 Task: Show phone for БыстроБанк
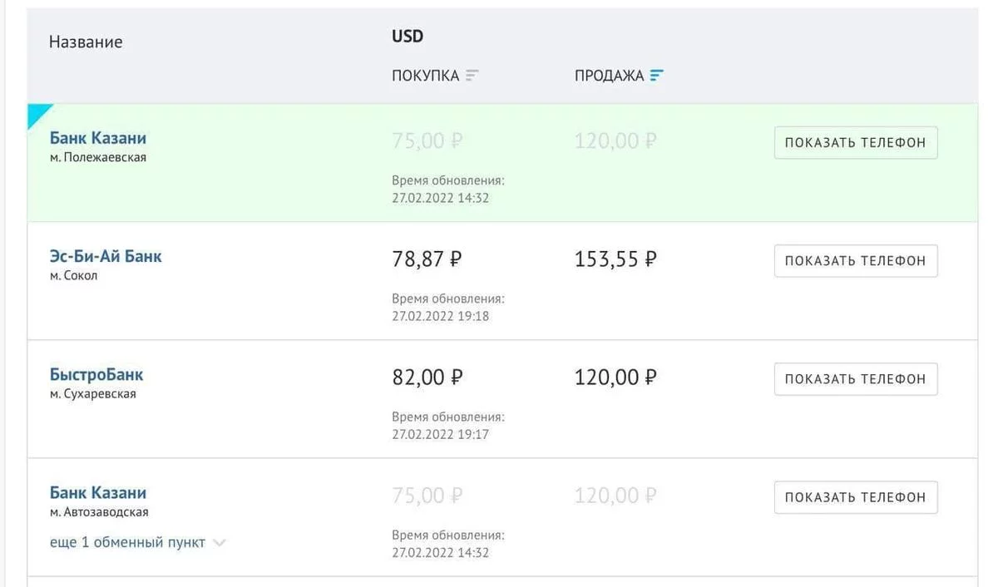(x=856, y=379)
